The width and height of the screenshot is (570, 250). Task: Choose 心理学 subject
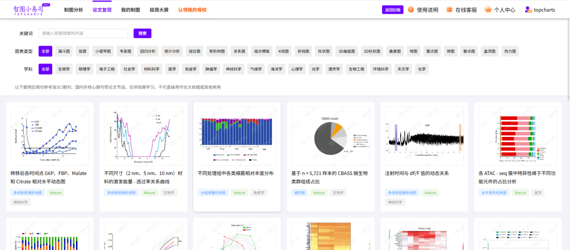point(297,69)
